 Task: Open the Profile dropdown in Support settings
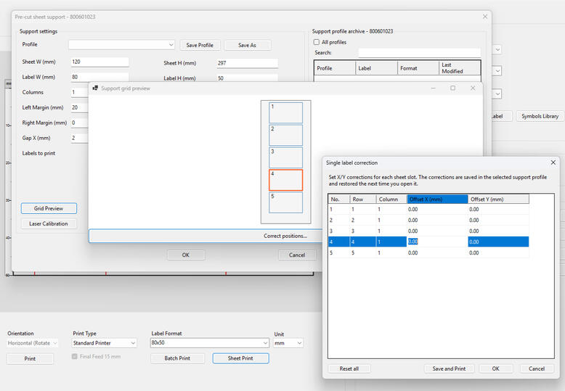coord(121,45)
